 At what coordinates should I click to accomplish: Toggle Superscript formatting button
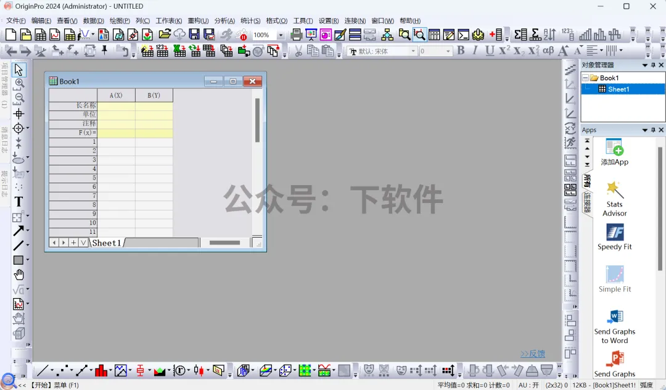pos(504,51)
